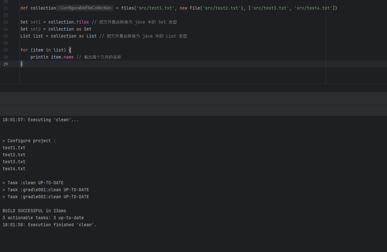Click the "BUILD SUCCESSFUL in 236ms" line
The image size is (387, 252).
[34, 211]
